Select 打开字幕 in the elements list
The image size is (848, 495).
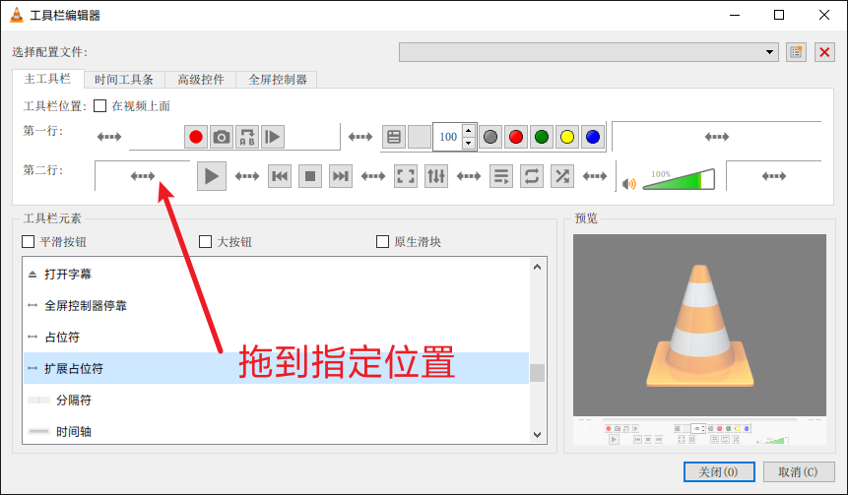pos(276,274)
